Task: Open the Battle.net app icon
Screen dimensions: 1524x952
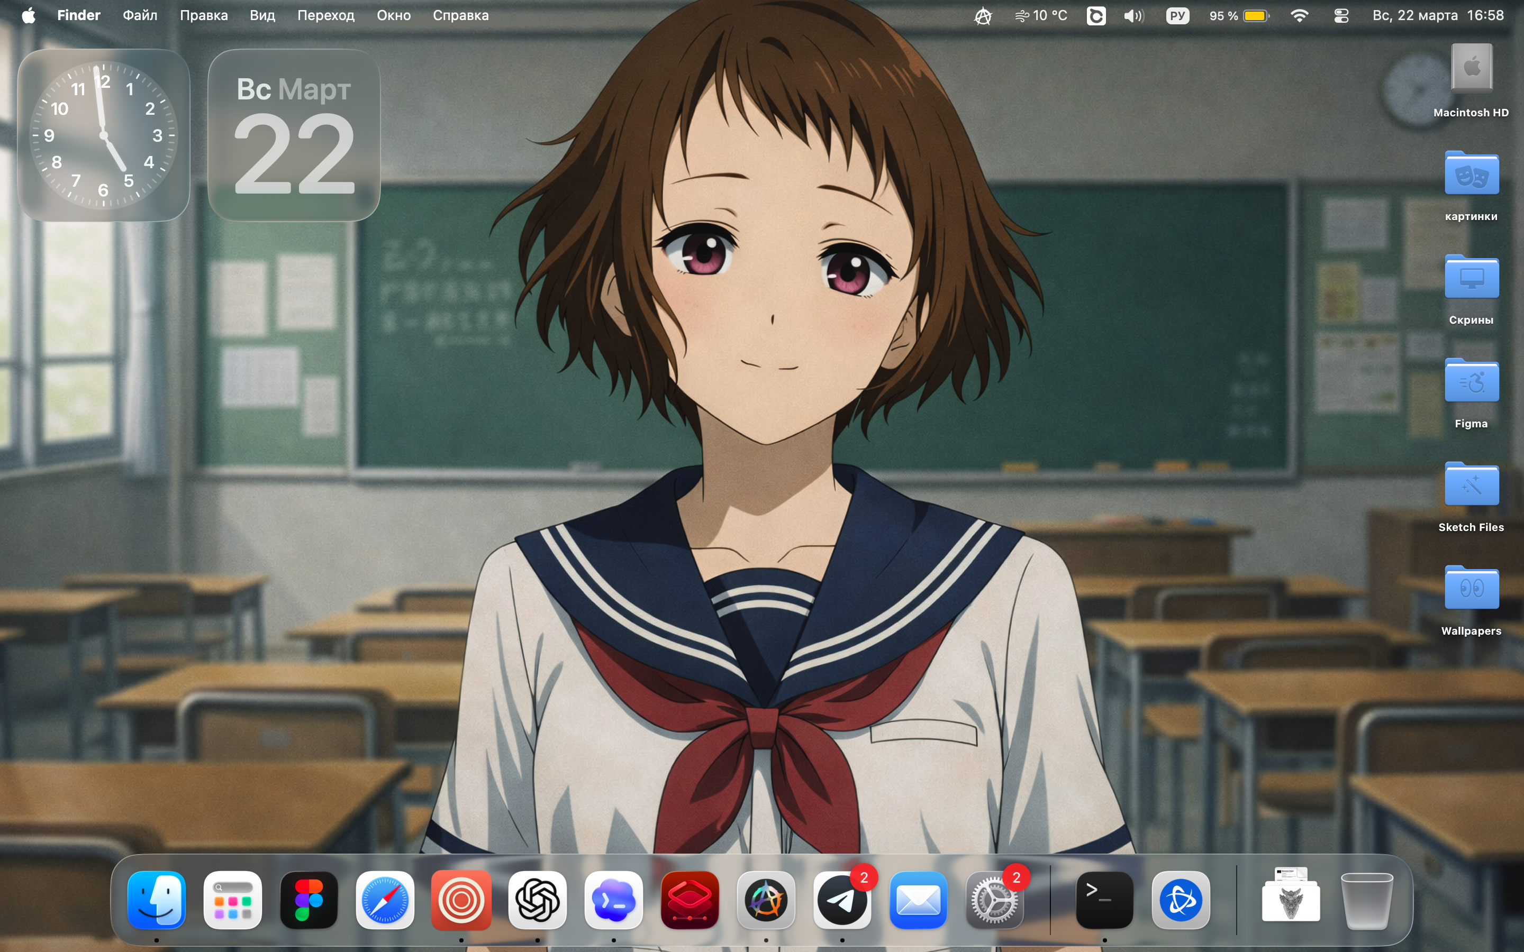Action: (x=1181, y=900)
